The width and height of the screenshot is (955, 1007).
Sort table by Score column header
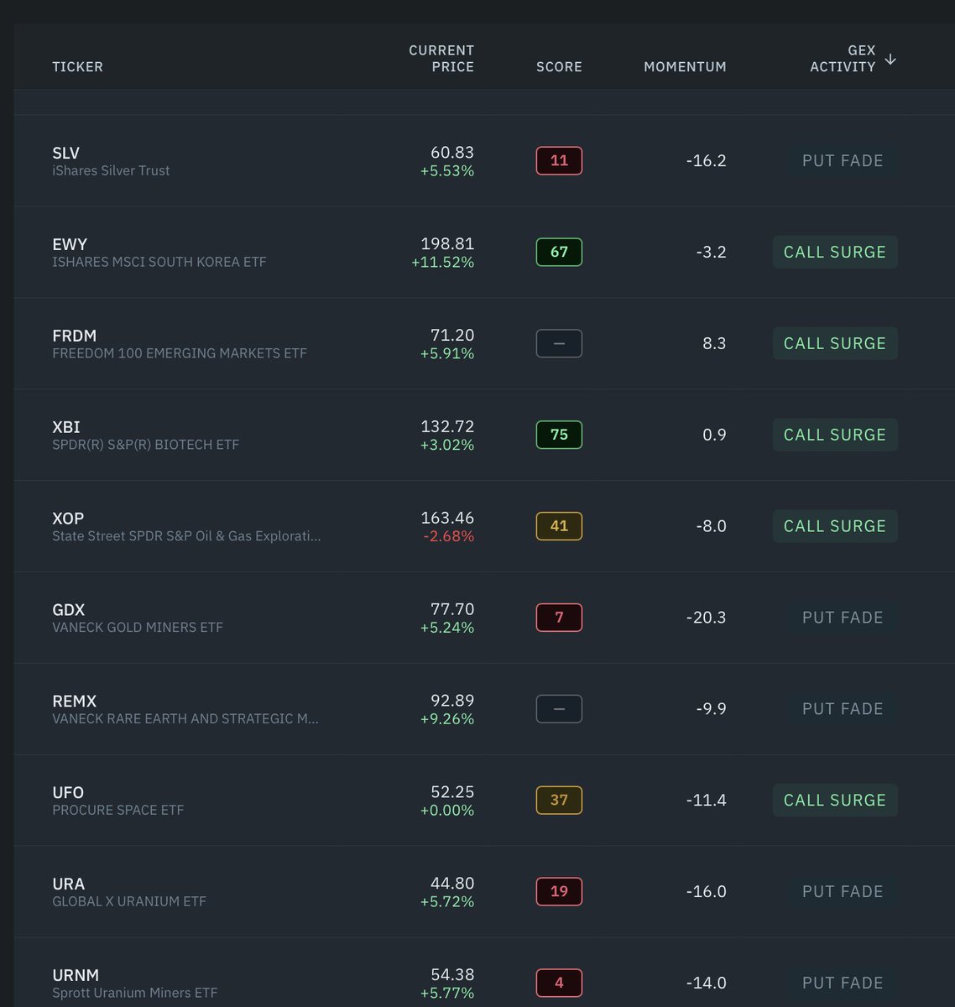[x=559, y=67]
